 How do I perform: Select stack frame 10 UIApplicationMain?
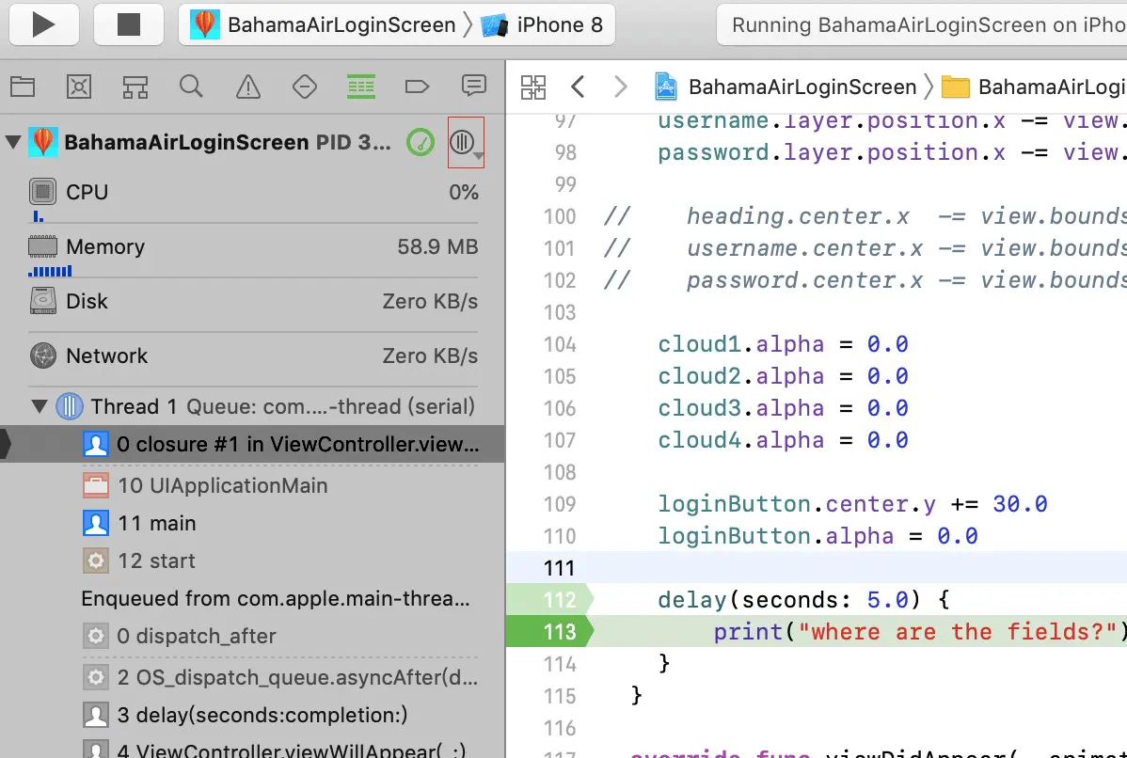206,485
